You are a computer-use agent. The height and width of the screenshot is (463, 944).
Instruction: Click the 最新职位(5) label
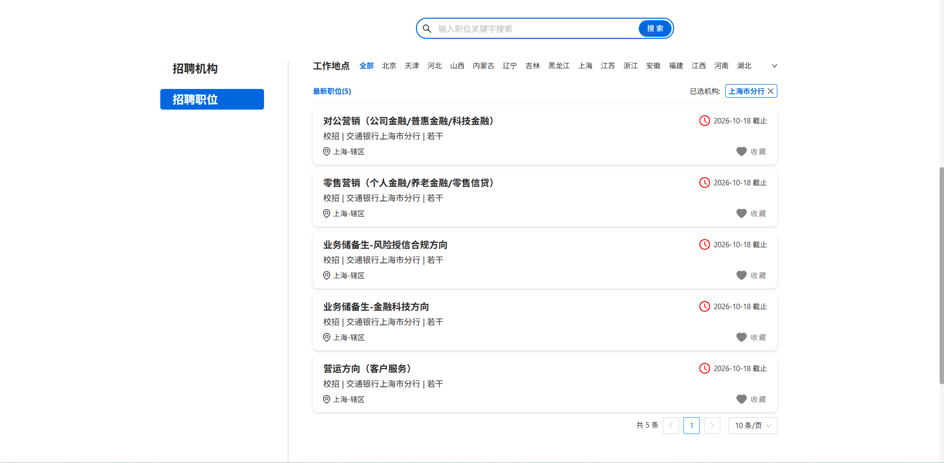[x=332, y=91]
